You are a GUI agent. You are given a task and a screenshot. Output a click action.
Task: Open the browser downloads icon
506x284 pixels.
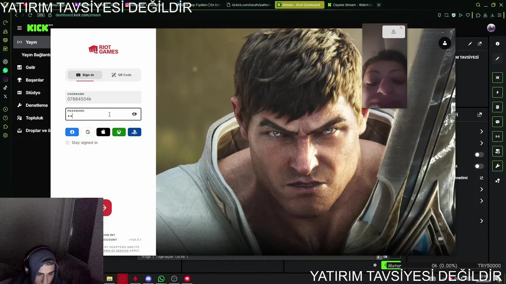pyautogui.click(x=493, y=15)
